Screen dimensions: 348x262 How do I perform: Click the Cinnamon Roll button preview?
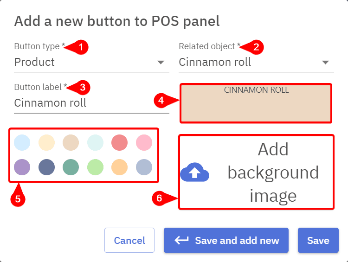[256, 103]
